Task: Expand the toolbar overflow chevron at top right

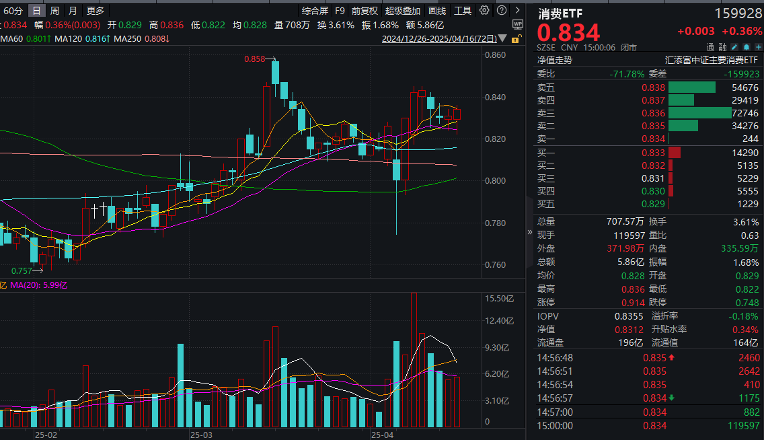Action: coord(518,11)
